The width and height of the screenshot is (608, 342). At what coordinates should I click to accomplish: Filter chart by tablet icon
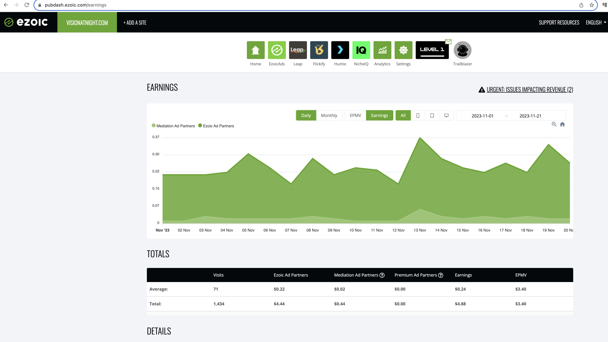[432, 115]
